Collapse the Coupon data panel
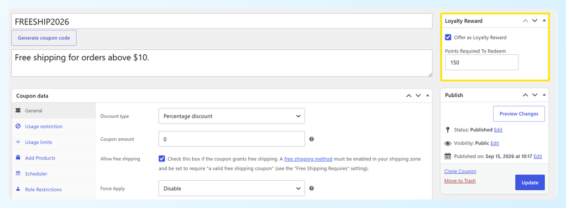The height and width of the screenshot is (208, 566). [x=428, y=96]
